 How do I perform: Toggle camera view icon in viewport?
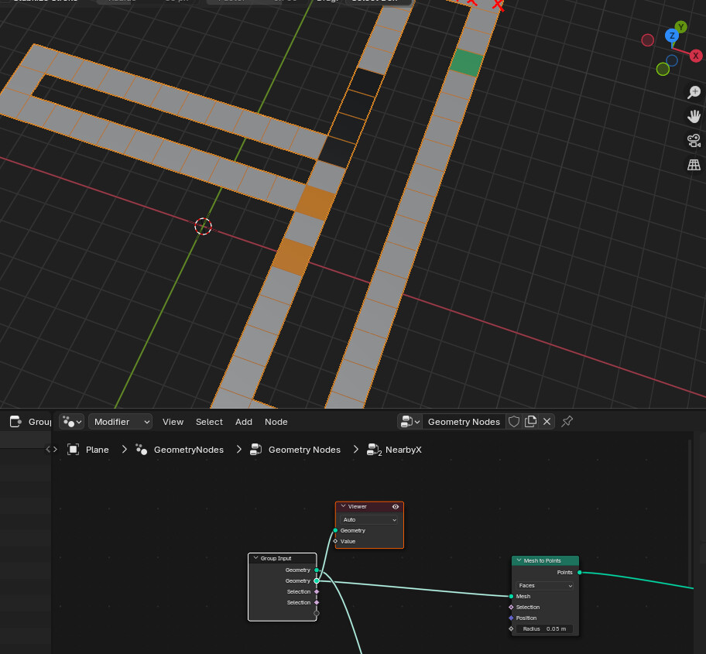(x=694, y=140)
